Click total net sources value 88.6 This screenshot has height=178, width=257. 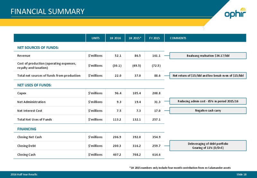pos(157,76)
